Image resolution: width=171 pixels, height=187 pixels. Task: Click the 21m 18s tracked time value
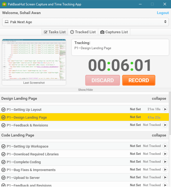154,109
